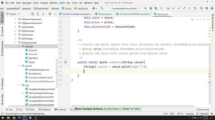
Task: Run with coverage icon in toolbar
Action: (x=156, y=8)
